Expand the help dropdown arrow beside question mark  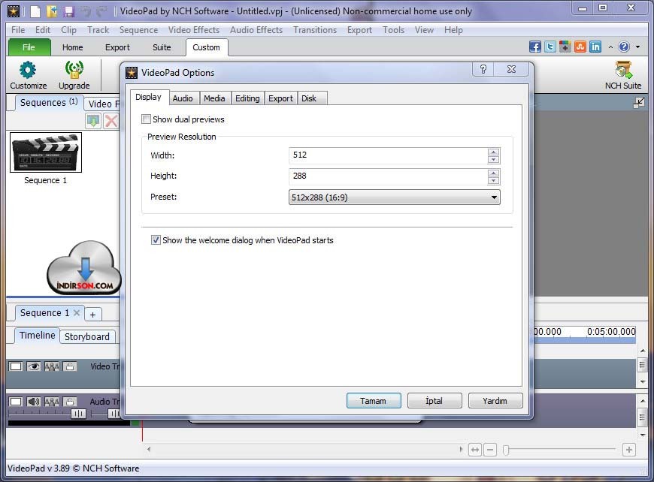[x=637, y=47]
